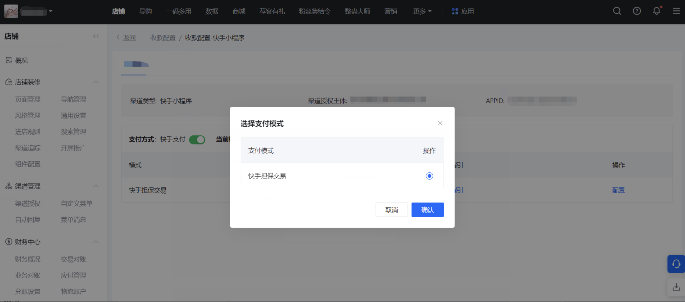This screenshot has height=302, width=685.
Task: Toggle the 快手支付 switch
Action: click(x=197, y=139)
